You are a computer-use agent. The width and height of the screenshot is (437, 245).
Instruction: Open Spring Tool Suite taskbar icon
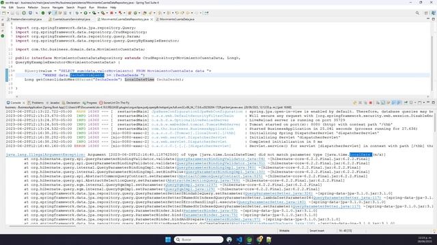[249, 240]
